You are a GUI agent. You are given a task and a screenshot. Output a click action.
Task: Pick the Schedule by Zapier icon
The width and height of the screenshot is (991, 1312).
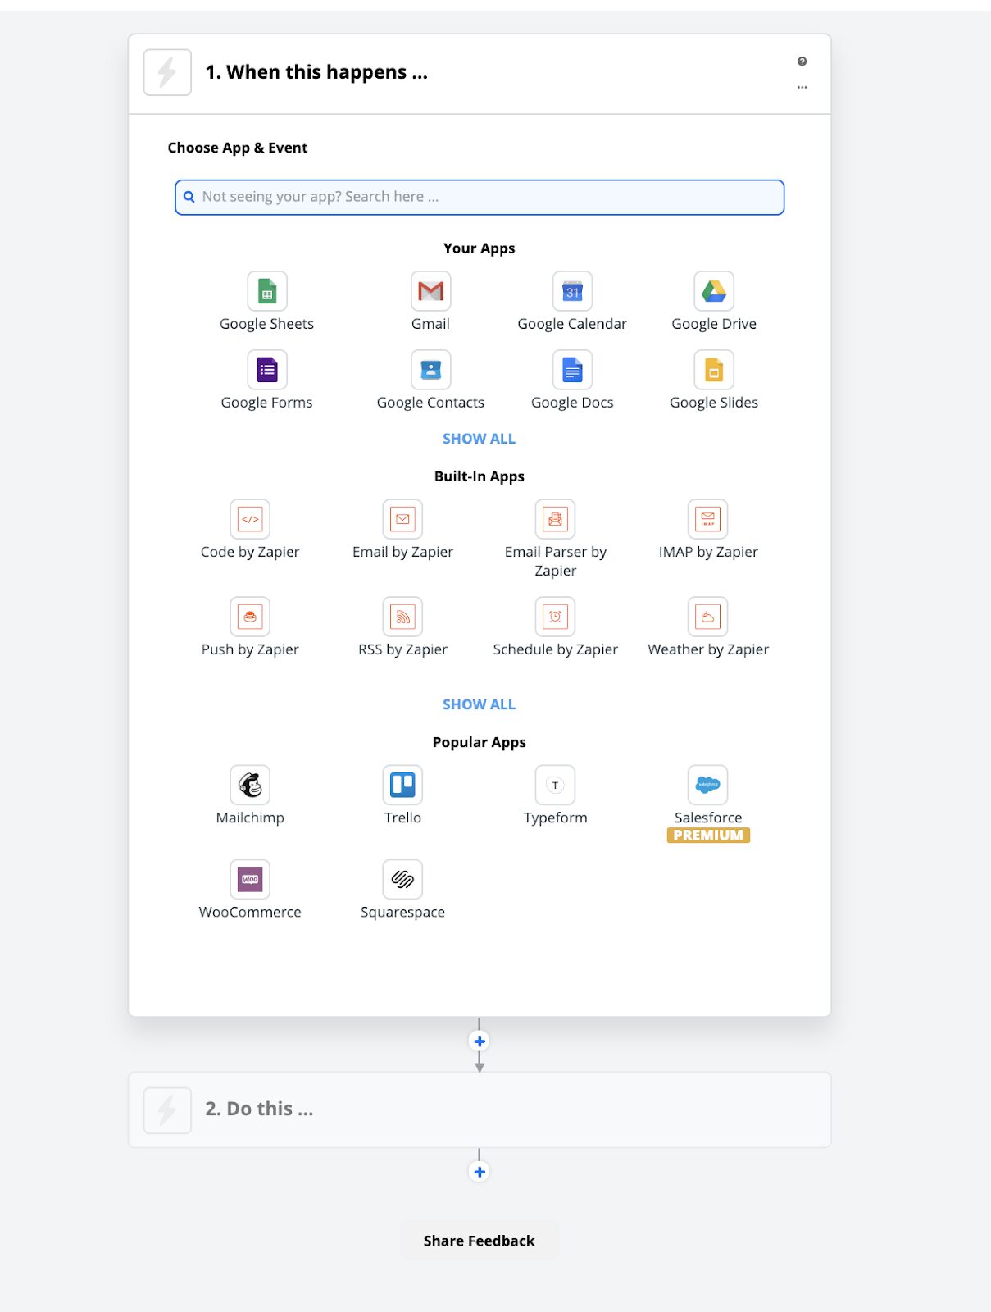(555, 617)
